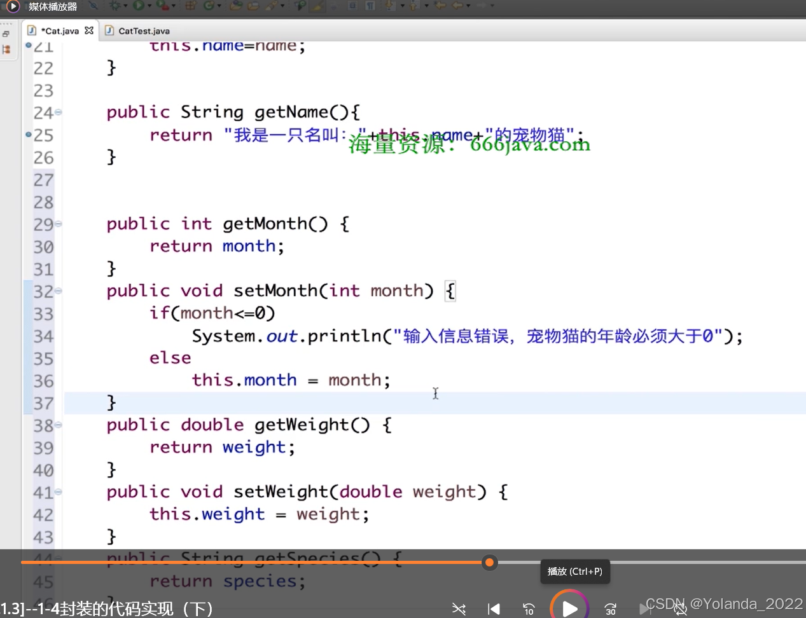
Task: Click the 'return month;' statement
Action: (216, 246)
